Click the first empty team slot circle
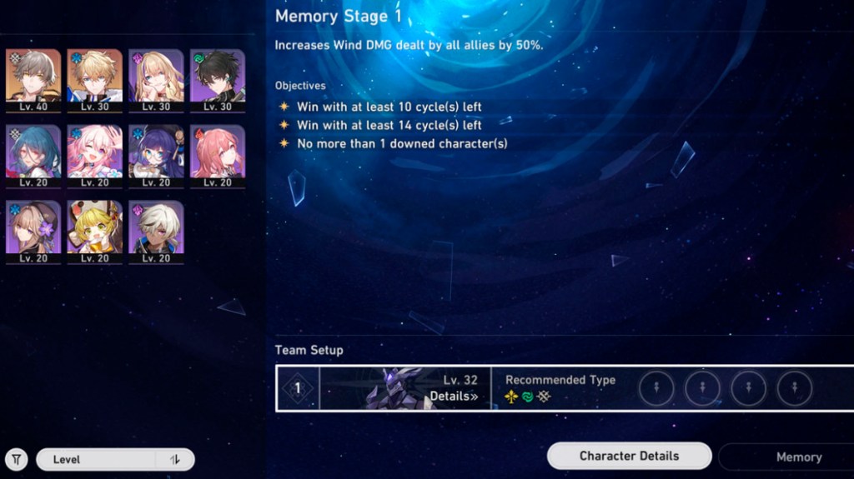Image resolution: width=854 pixels, height=479 pixels. [656, 388]
